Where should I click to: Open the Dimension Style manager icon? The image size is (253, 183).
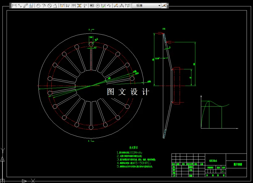coord(164,6)
